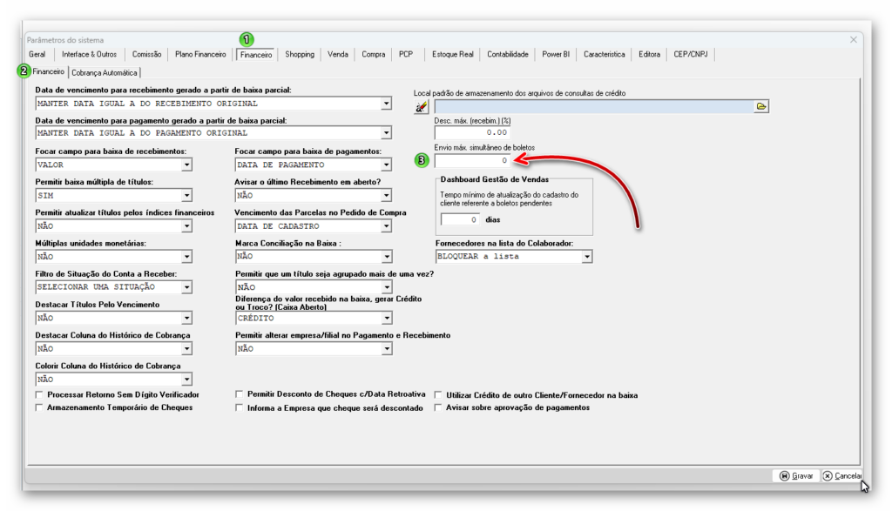This screenshot has height=511, width=892.
Task: Tick Utilizar Crédito de outro Cliente/Fornecedor
Action: pyautogui.click(x=438, y=395)
